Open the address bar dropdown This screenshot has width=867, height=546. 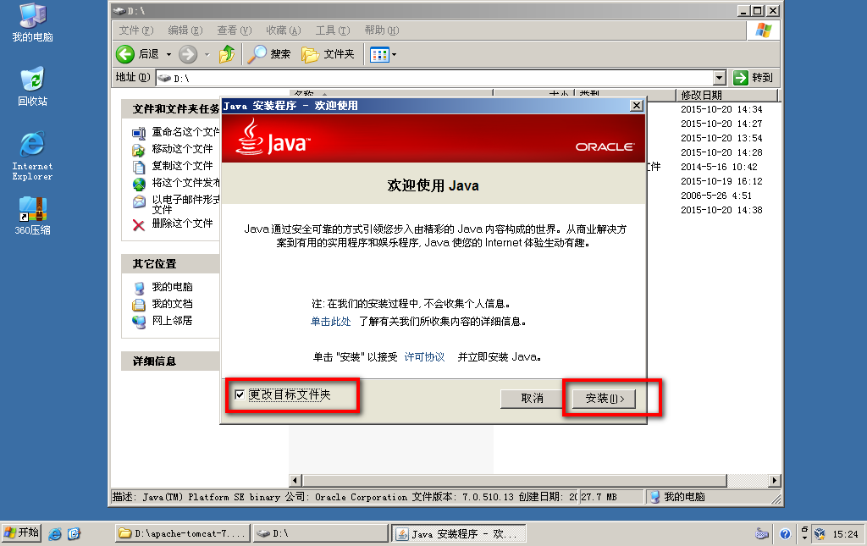click(720, 78)
